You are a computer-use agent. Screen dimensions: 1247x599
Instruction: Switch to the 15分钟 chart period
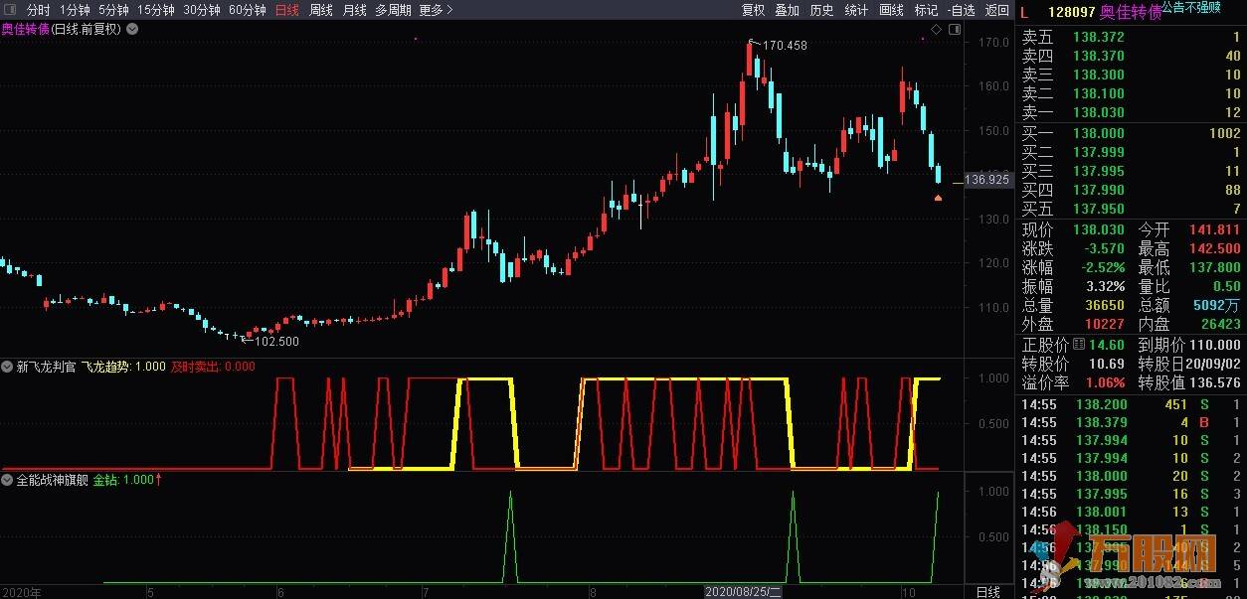click(155, 10)
